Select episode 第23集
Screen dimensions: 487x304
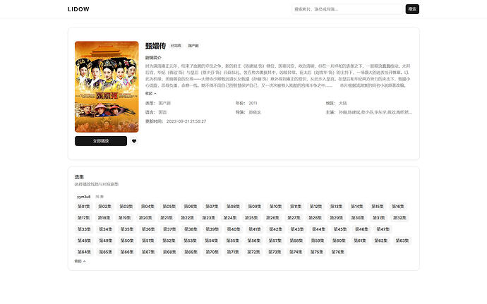coord(209,218)
